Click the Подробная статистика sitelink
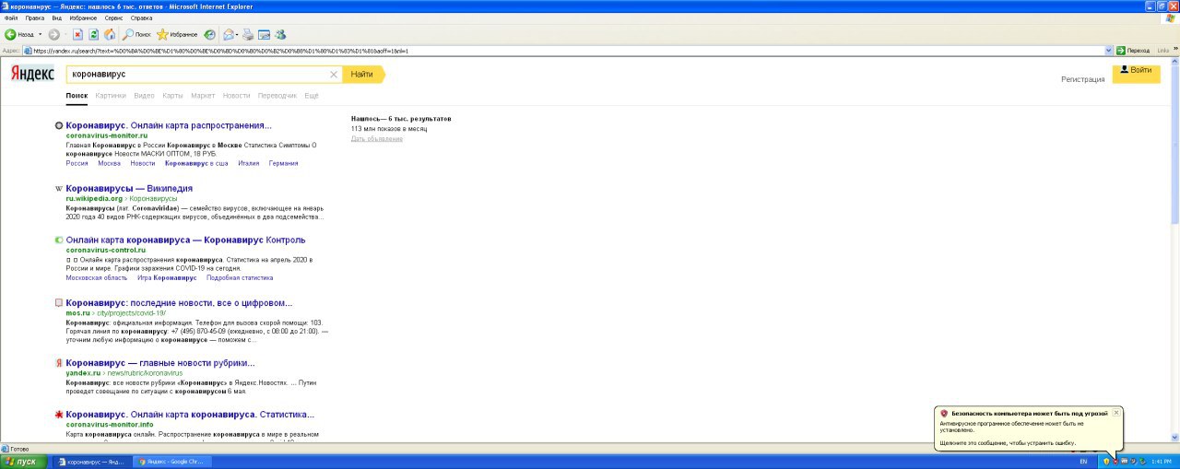Viewport: 1180px width, 469px height. (x=240, y=277)
